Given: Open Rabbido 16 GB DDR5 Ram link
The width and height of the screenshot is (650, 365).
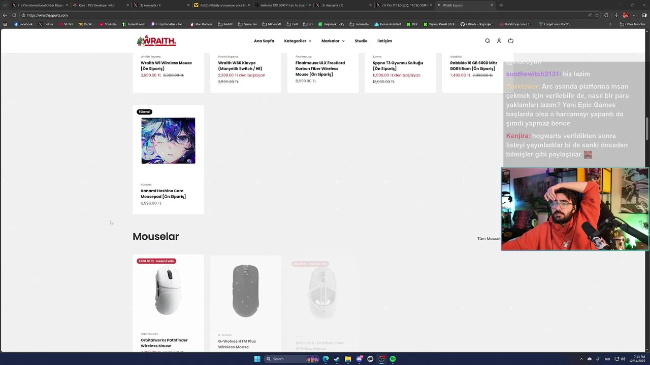Looking at the screenshot, I should pyautogui.click(x=473, y=66).
